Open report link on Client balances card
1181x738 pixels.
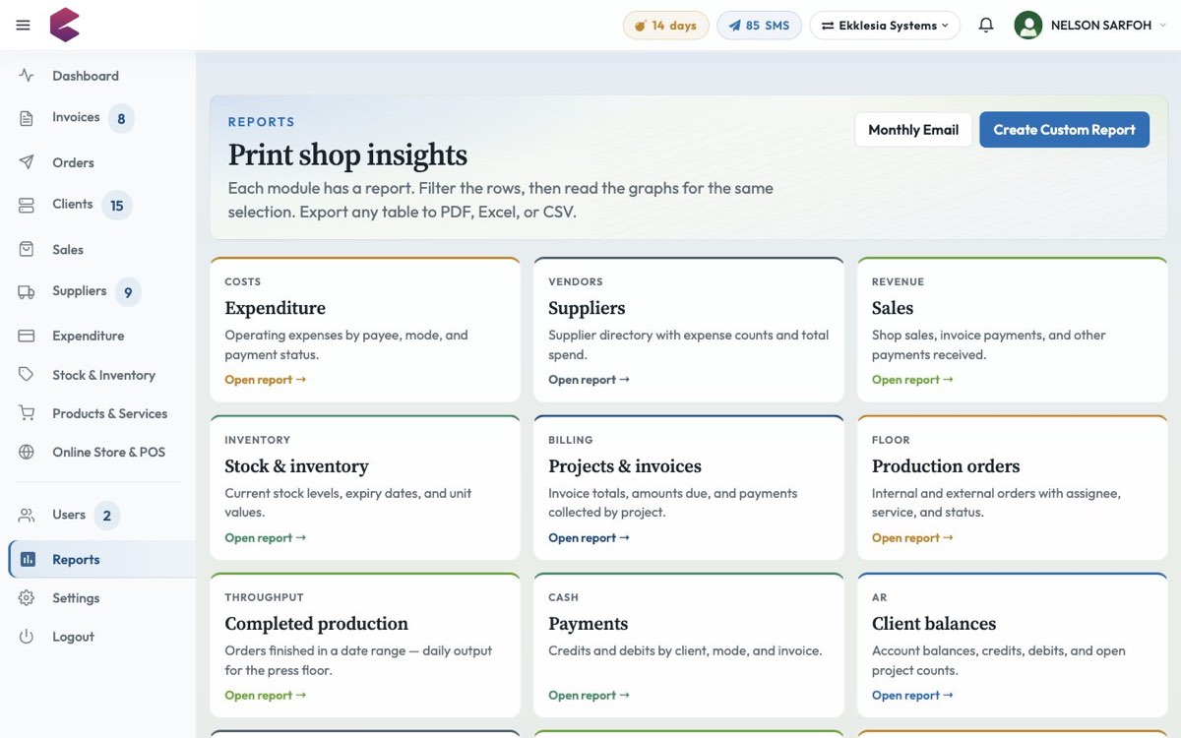(912, 696)
